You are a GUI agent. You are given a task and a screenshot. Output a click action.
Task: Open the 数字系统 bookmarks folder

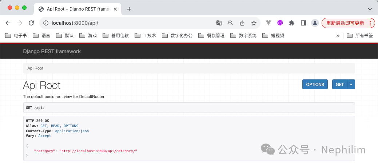coord(243,36)
